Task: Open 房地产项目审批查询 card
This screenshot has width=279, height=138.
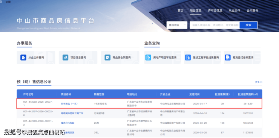Action: [x=162, y=58]
